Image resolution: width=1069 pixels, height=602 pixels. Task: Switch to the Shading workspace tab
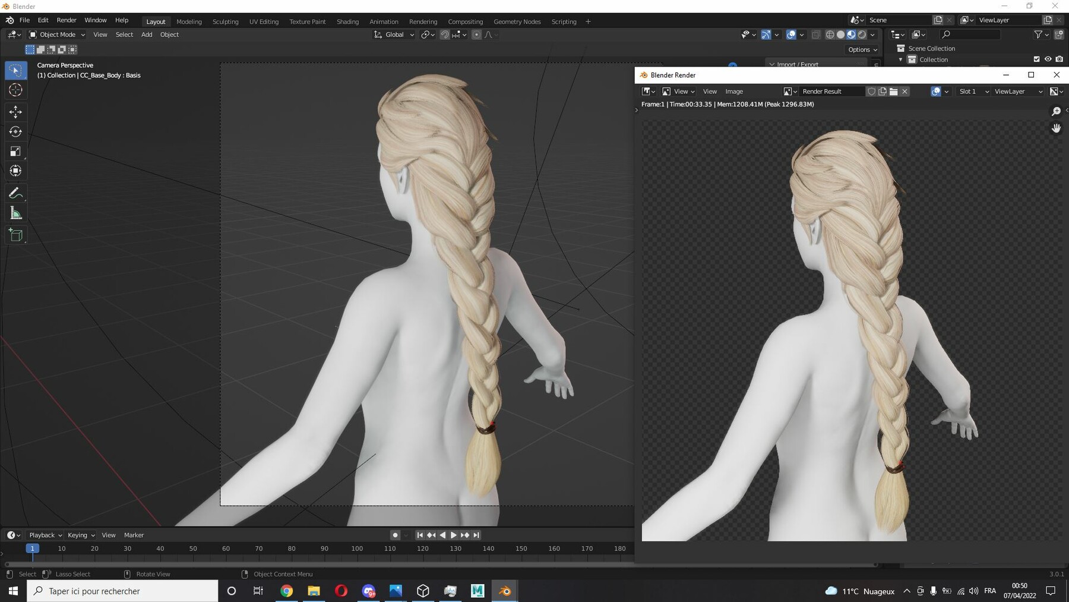point(347,21)
